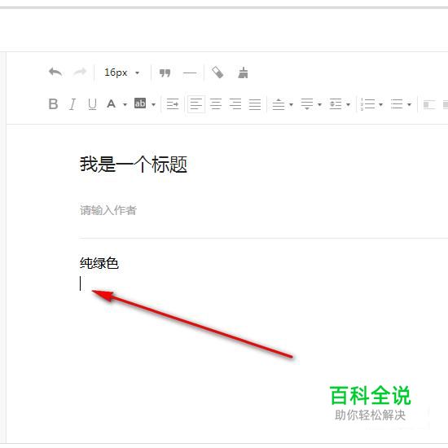
Task: Toggle underline formatting
Action: (92, 104)
